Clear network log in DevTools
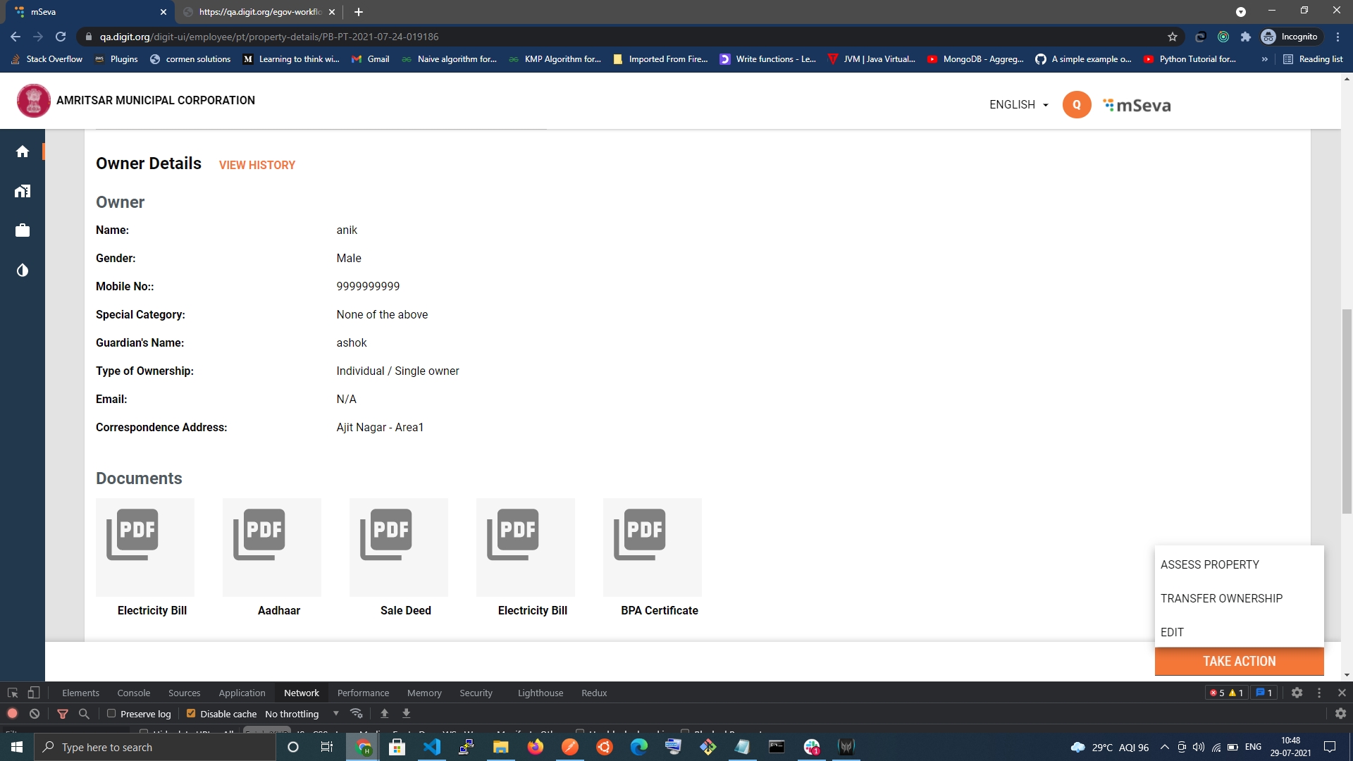 pos(35,714)
